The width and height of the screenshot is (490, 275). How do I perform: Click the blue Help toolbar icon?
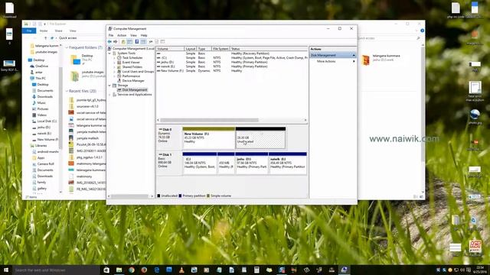pyautogui.click(x=136, y=42)
